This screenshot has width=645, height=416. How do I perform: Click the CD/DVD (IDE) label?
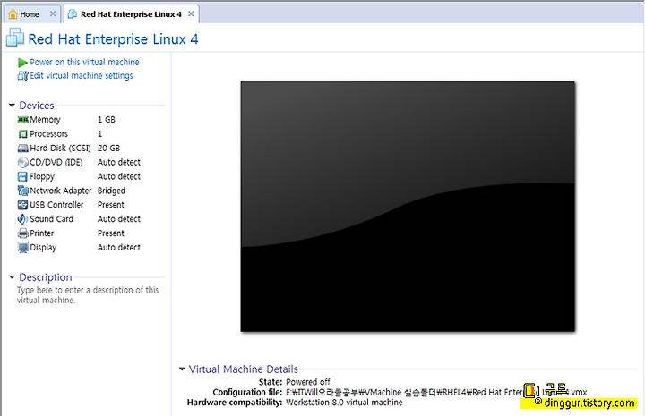pyautogui.click(x=56, y=162)
